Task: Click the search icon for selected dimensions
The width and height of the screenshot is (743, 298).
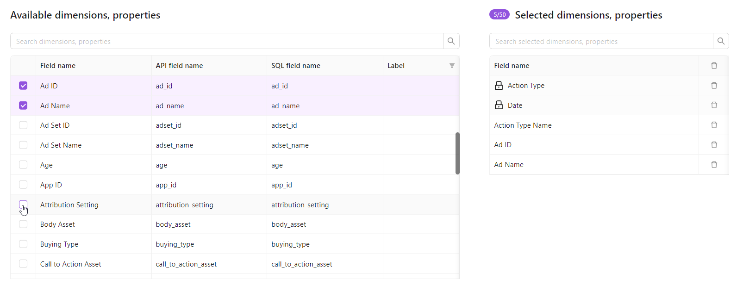Action: coord(721,41)
